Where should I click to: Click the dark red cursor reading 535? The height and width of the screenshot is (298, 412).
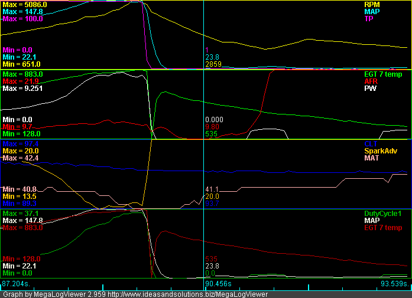[212, 259]
